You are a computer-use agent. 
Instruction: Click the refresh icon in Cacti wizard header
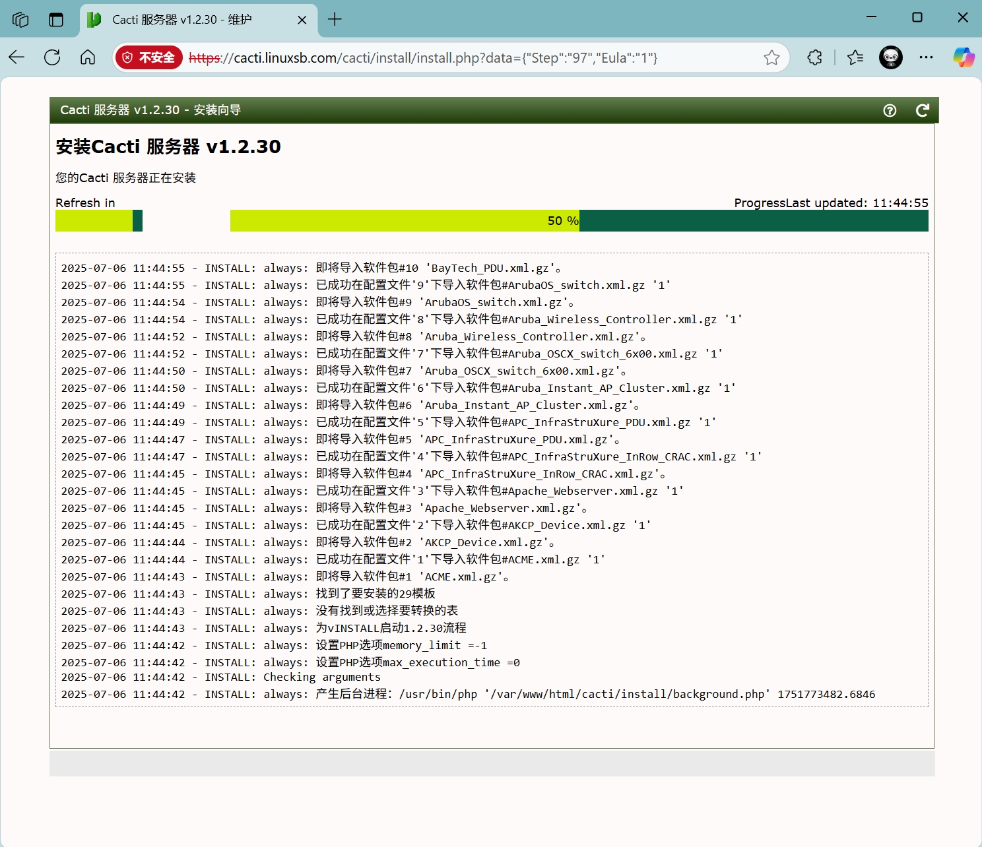922,110
